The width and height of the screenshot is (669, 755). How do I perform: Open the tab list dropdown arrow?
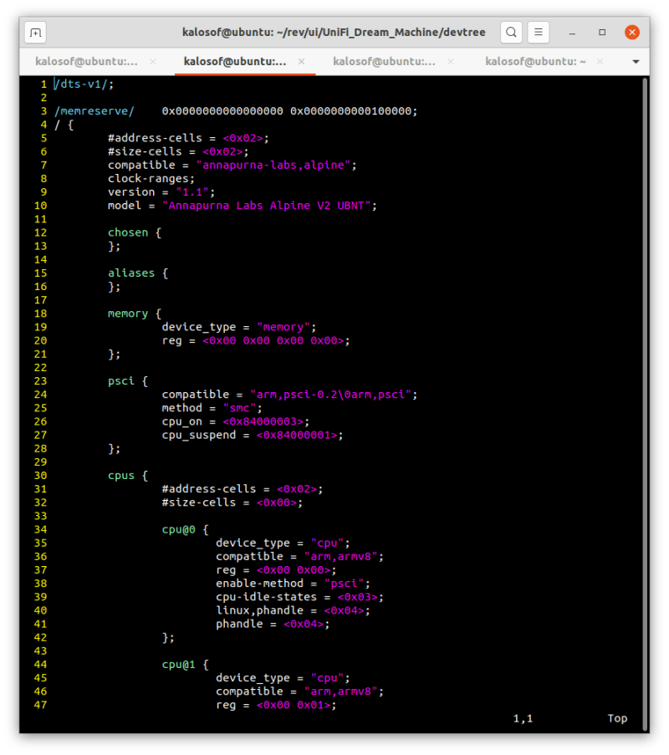[636, 61]
